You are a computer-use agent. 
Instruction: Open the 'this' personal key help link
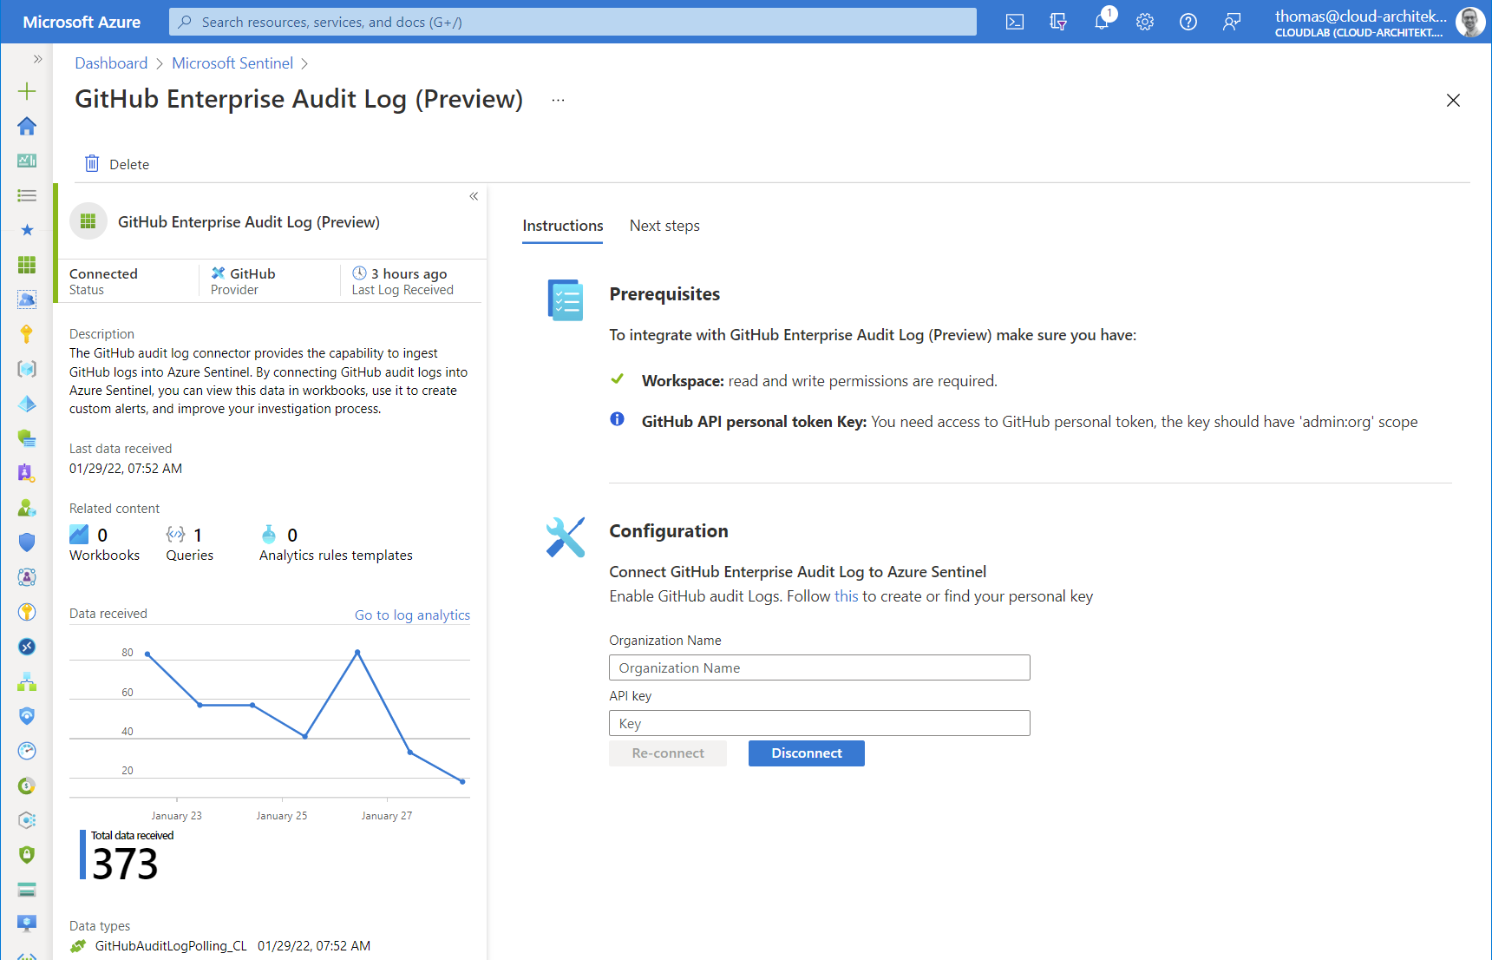(x=846, y=596)
